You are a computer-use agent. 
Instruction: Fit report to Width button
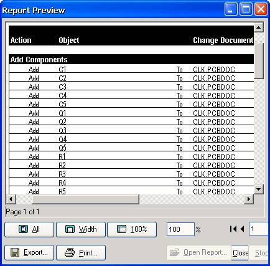point(81,229)
